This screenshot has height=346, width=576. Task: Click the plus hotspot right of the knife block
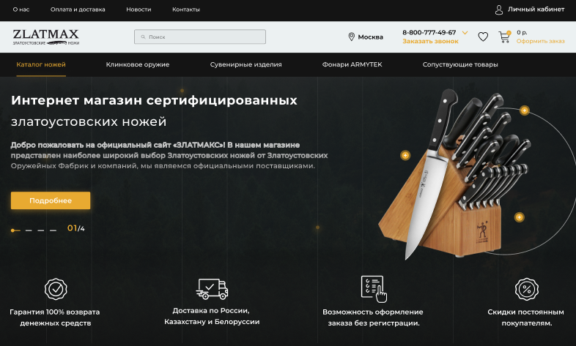(519, 217)
